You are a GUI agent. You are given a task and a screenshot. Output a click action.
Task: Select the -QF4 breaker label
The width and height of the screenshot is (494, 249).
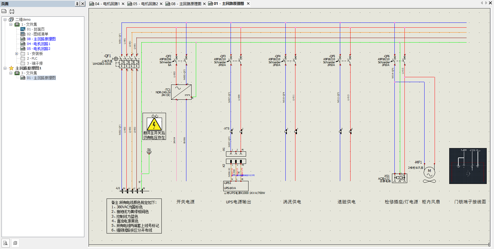pyautogui.click(x=277, y=56)
